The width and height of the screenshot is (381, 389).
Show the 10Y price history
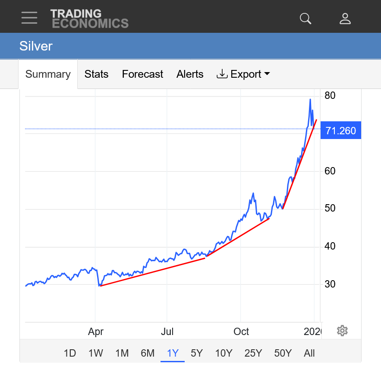(224, 353)
